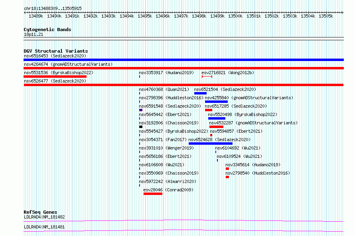The height and width of the screenshot is (236, 355).
Task: Click the chr18:13488309..13505915 coordinate text
Action: tap(53, 8)
